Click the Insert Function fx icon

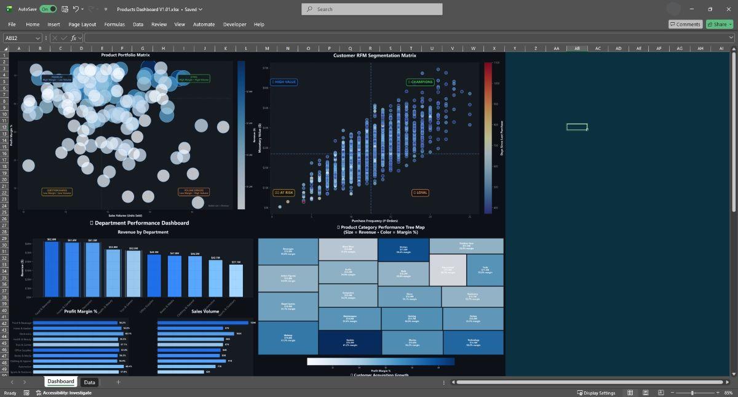(73, 38)
